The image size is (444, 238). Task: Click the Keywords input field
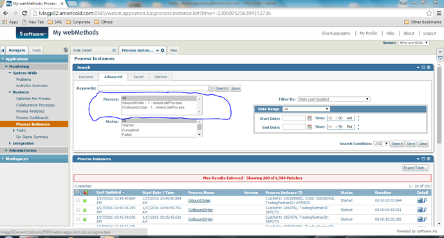(153, 88)
